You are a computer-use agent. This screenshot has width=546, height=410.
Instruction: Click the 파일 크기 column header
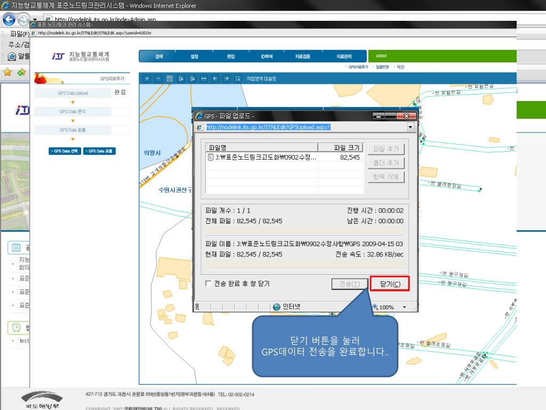[x=341, y=147]
